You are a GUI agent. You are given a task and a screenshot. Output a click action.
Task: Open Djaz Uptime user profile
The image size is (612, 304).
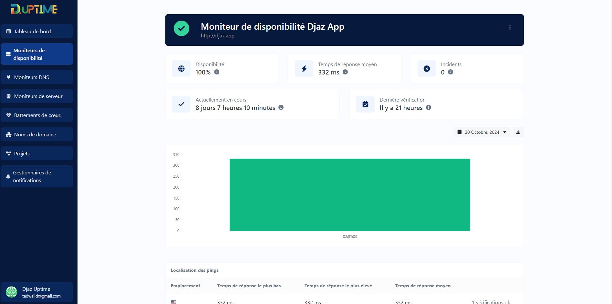coord(37,292)
